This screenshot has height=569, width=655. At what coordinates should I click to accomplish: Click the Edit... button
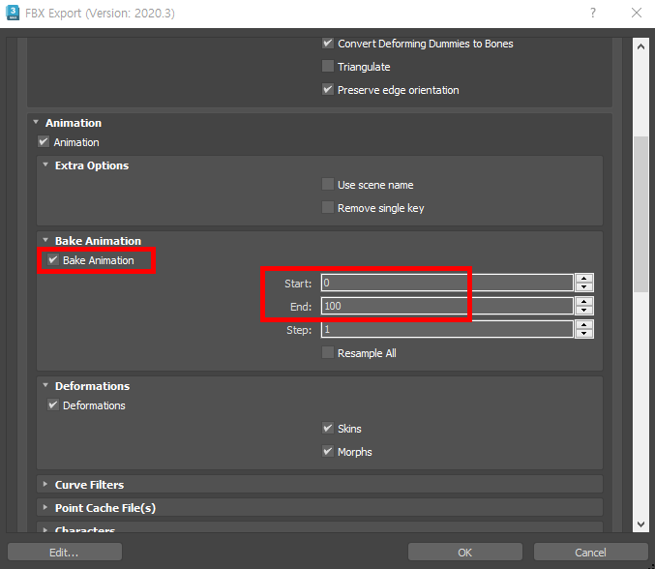click(x=64, y=552)
